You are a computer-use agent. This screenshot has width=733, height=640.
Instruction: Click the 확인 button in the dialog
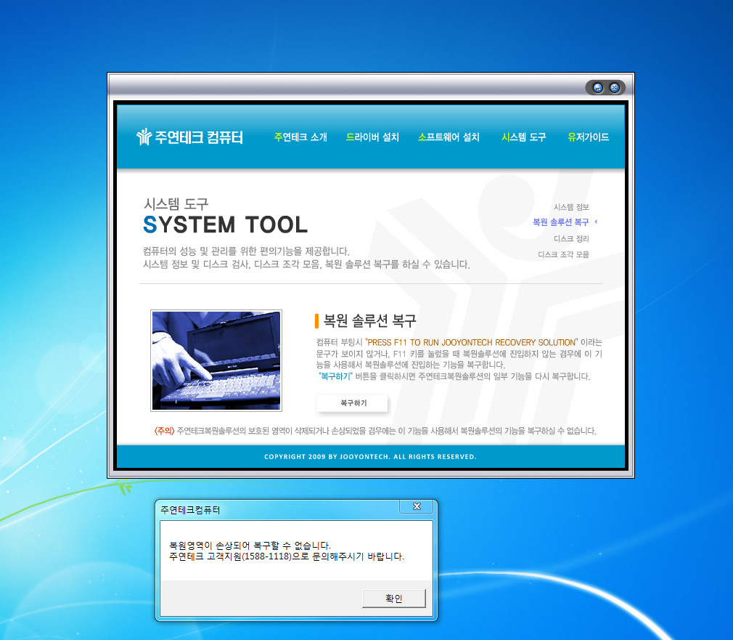pyautogui.click(x=393, y=599)
